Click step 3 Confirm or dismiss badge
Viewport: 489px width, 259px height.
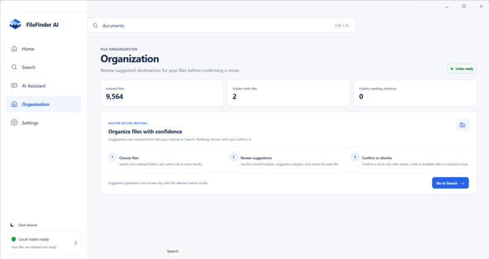point(355,157)
